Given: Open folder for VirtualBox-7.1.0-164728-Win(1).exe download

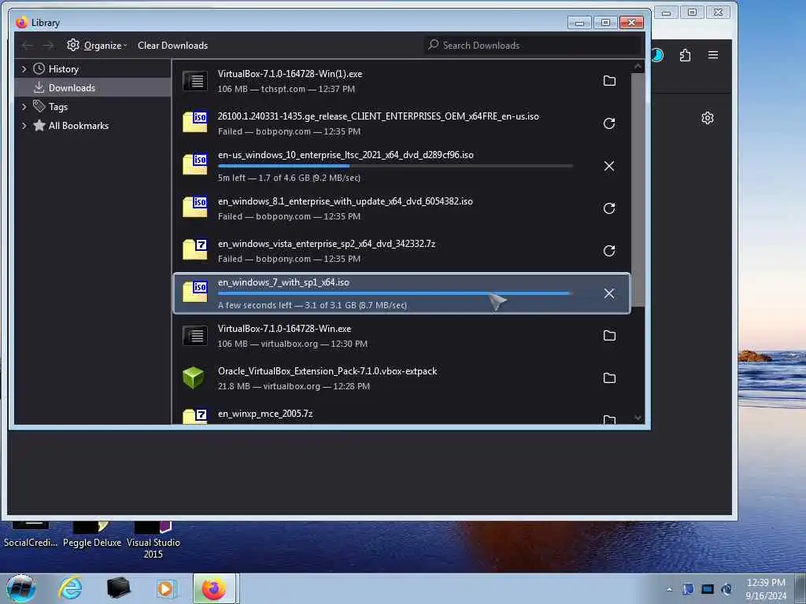Looking at the screenshot, I should [609, 81].
